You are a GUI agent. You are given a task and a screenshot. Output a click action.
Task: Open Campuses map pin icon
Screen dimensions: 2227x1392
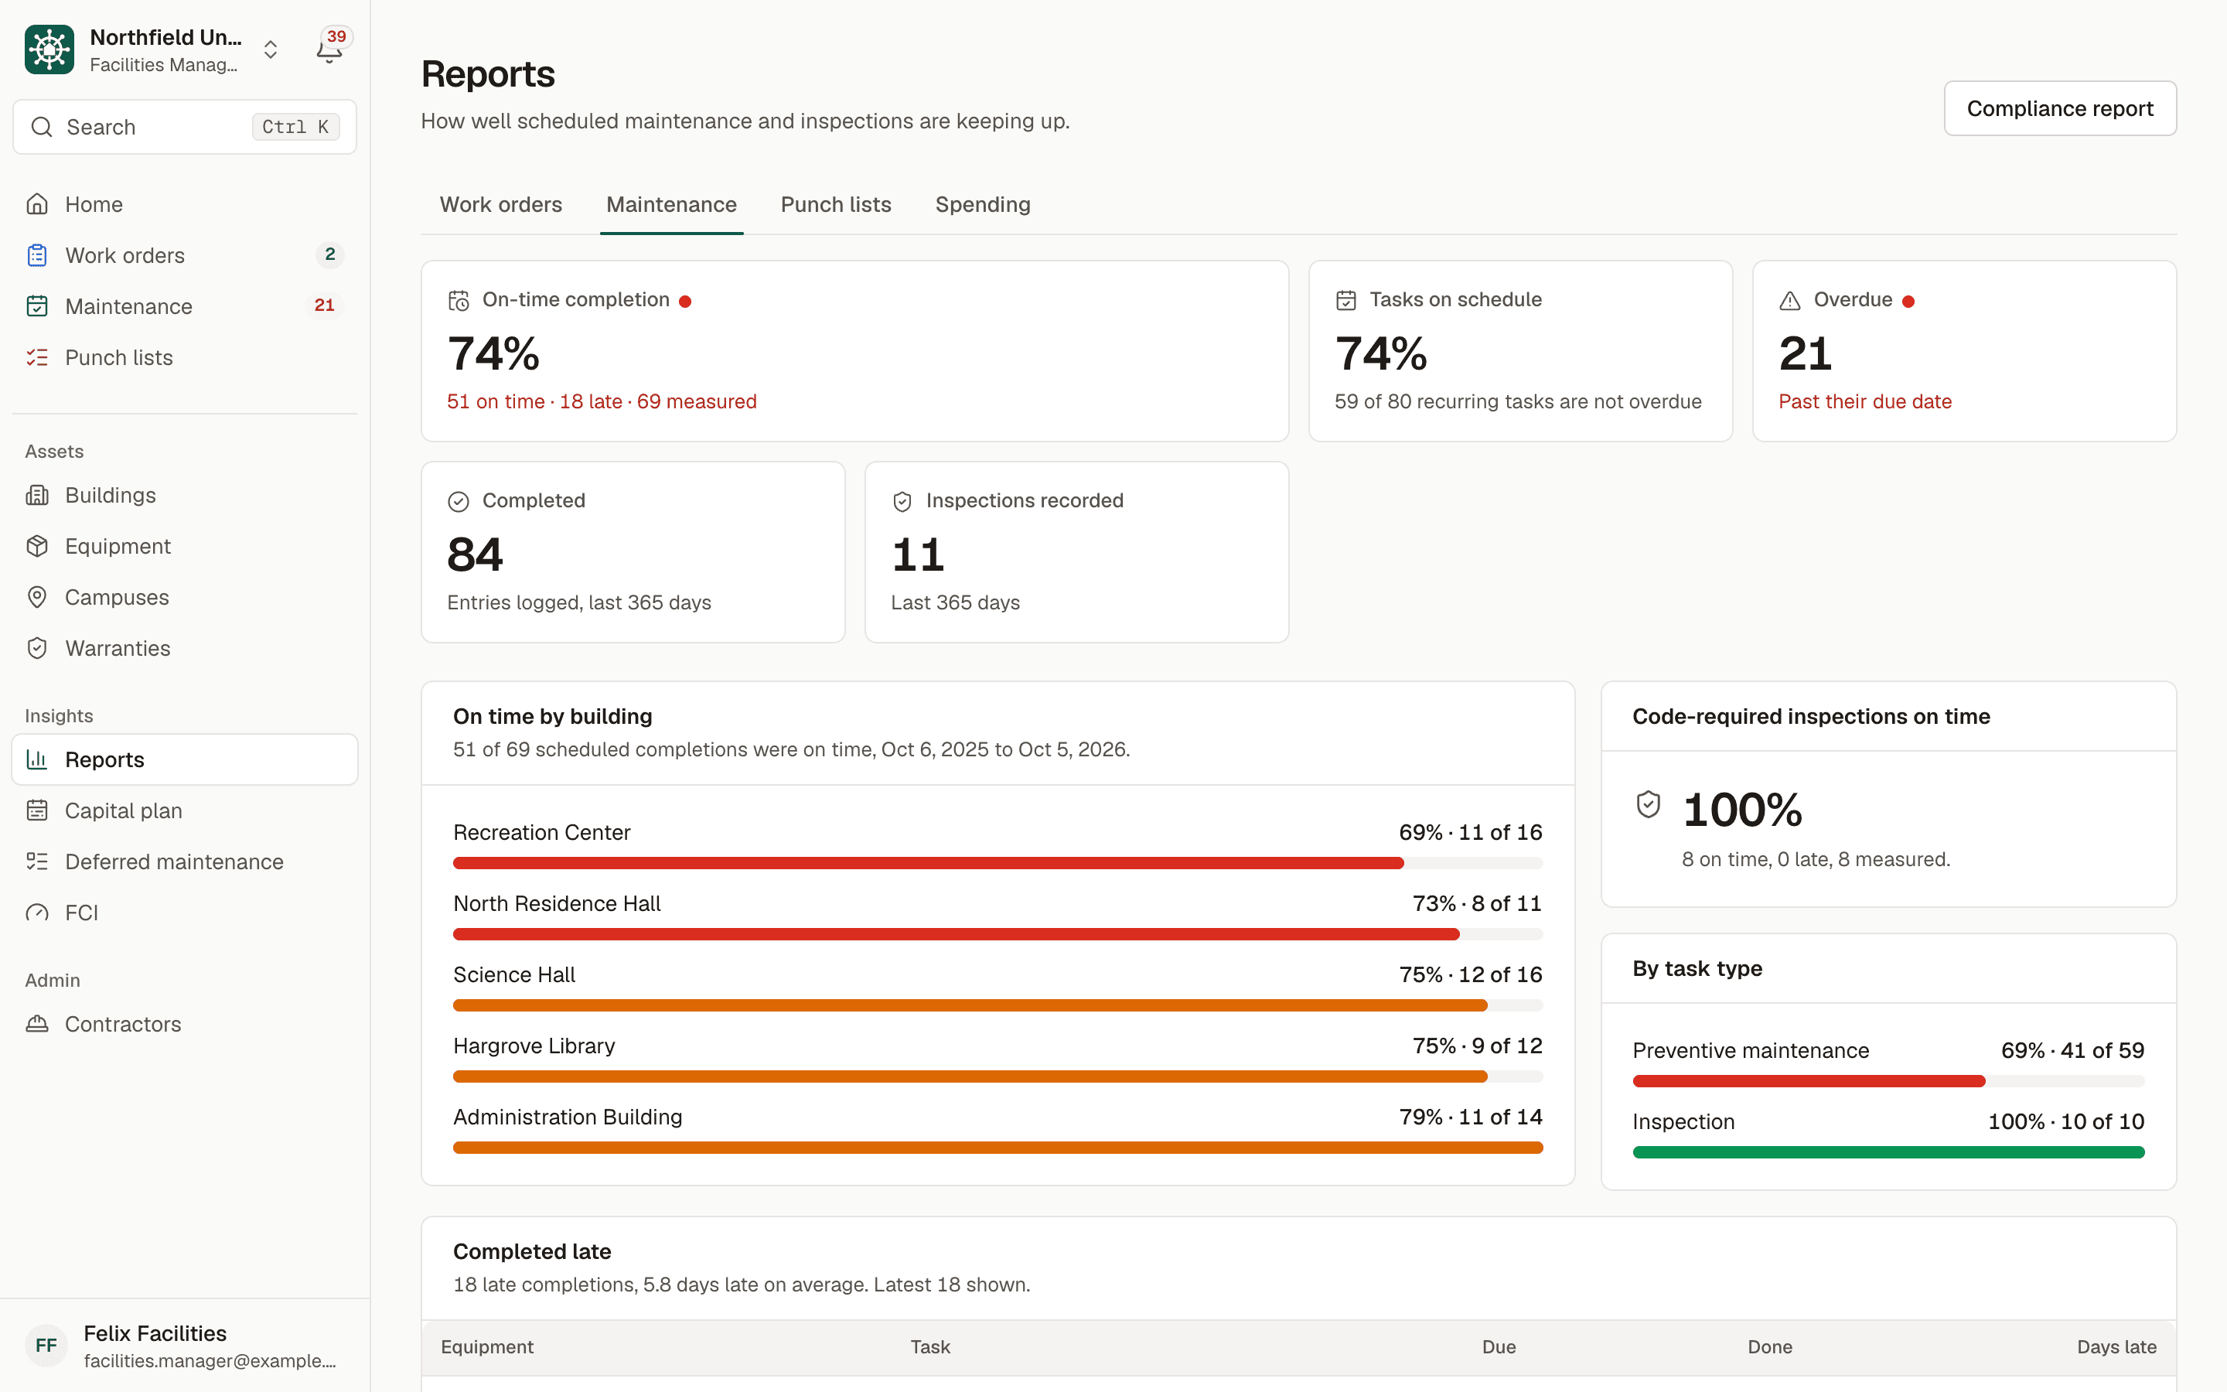(37, 598)
